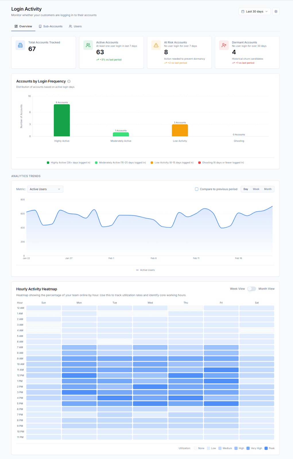Open the settings gear icon

tap(276, 11)
